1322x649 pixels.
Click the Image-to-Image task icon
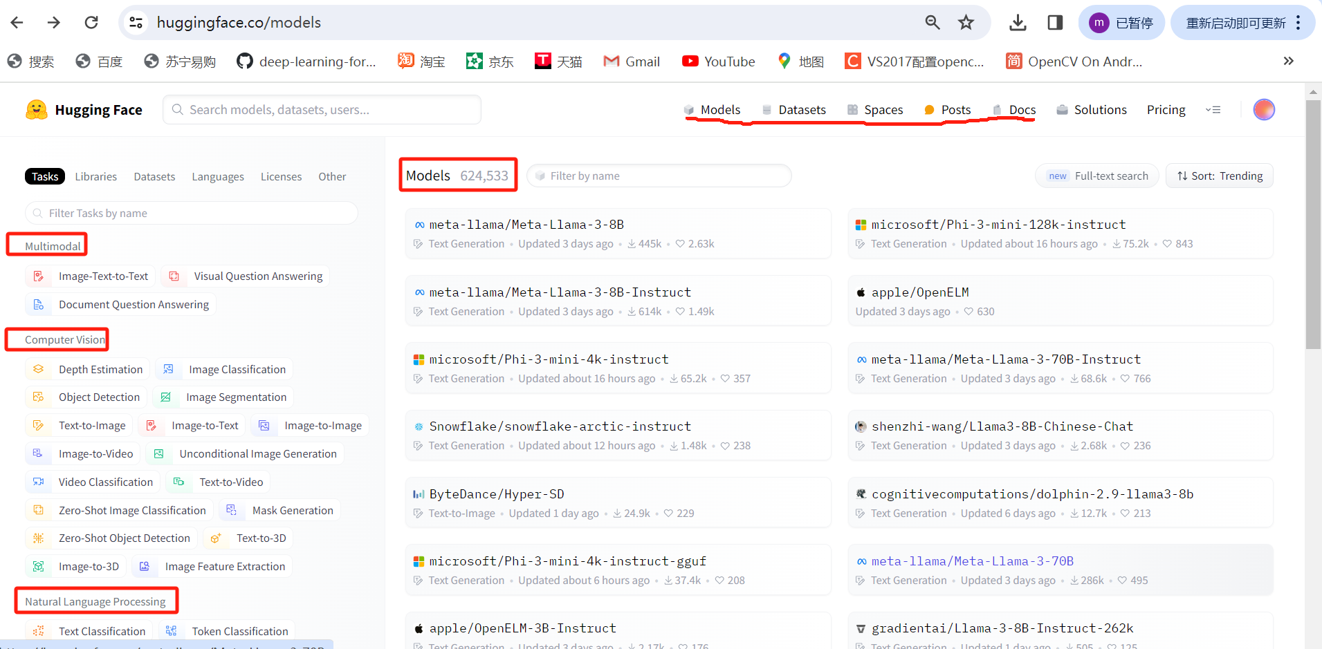[264, 425]
